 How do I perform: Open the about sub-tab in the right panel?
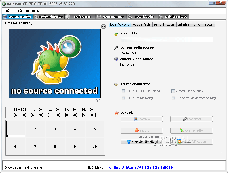pos(209,25)
